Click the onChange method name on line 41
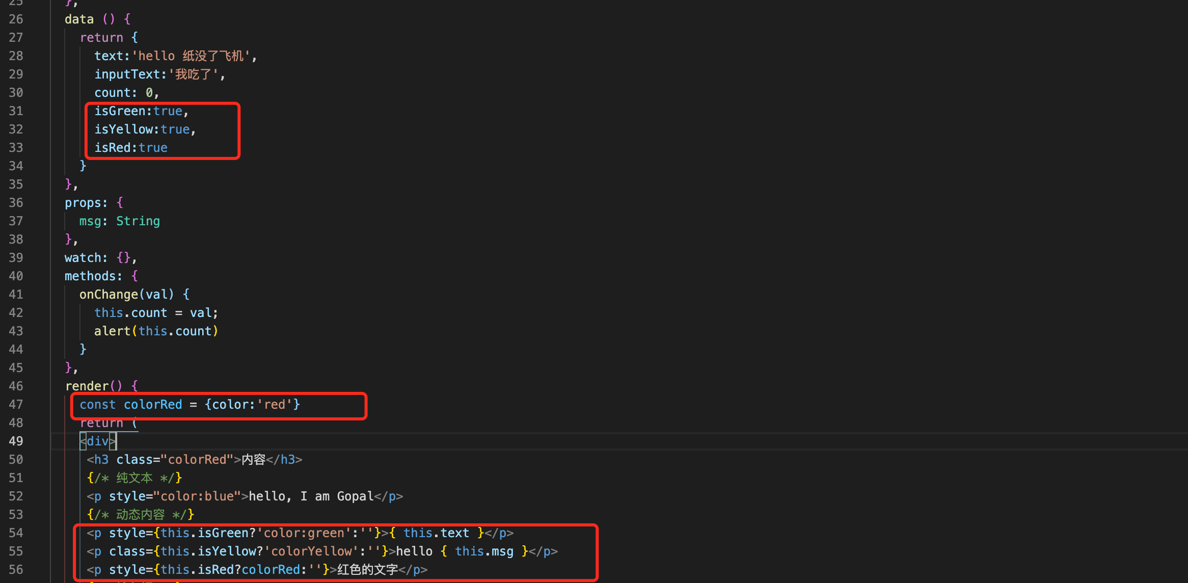 (109, 295)
